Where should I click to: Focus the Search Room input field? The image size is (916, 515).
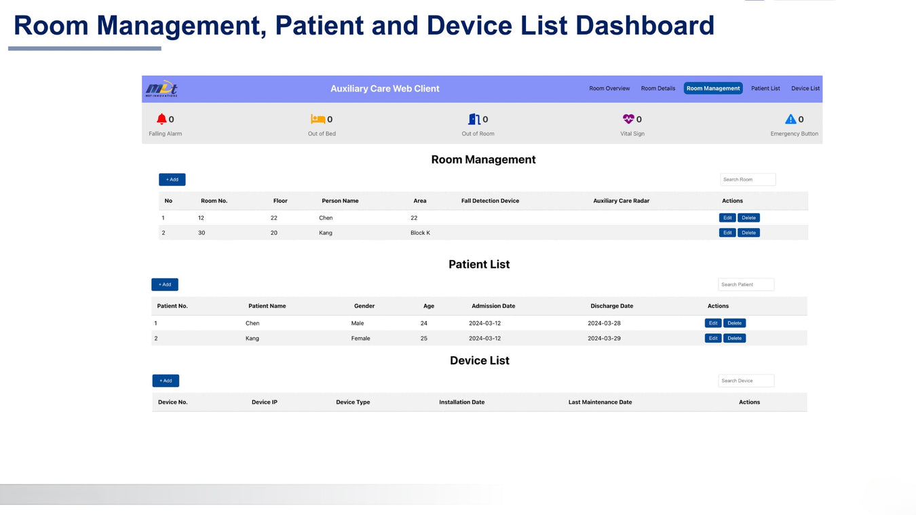747,180
